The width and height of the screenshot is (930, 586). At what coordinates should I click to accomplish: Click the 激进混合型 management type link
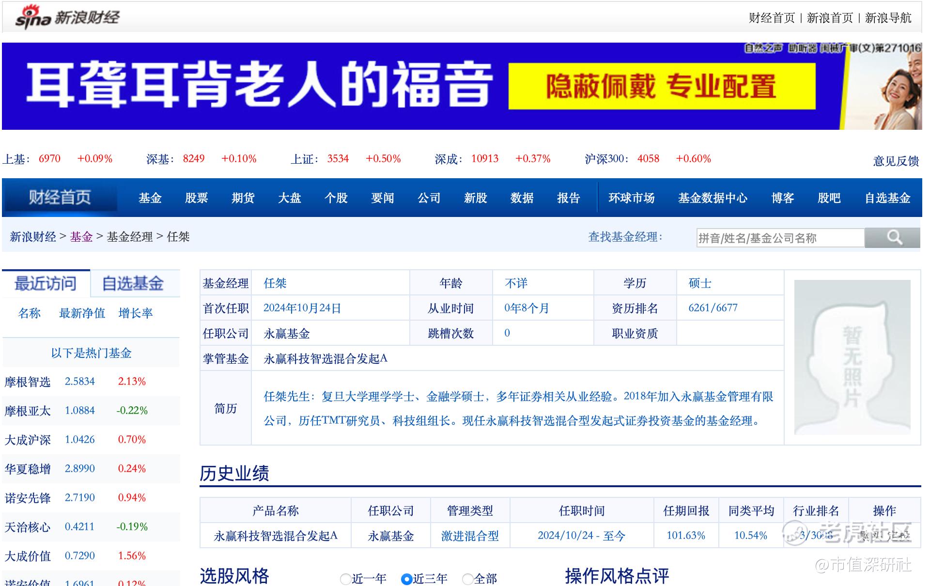point(470,536)
